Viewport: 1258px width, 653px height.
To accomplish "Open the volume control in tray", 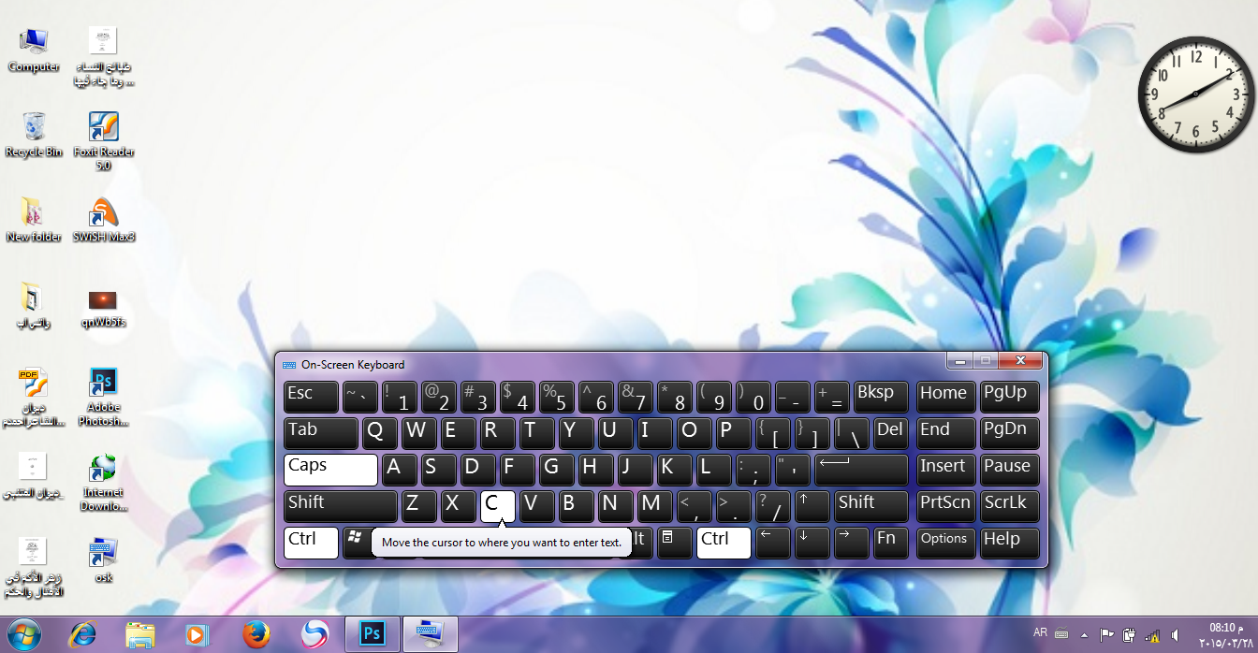I will (x=1175, y=634).
